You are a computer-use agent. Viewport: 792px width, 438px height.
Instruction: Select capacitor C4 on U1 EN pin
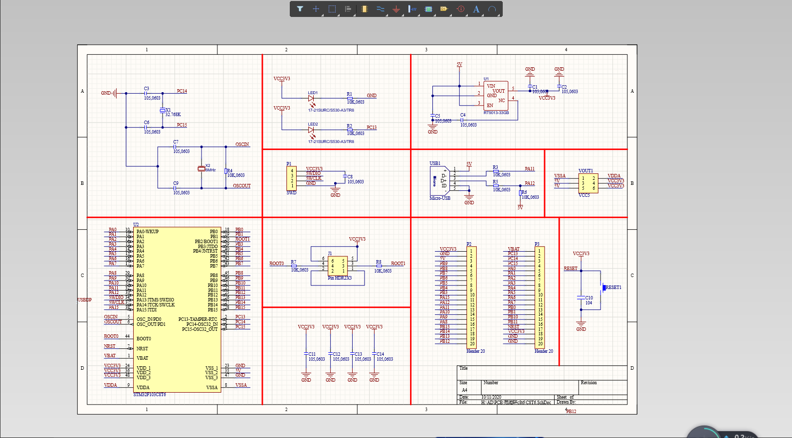pos(462,120)
